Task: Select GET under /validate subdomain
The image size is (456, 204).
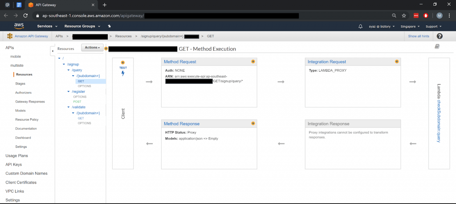Action: (81, 118)
